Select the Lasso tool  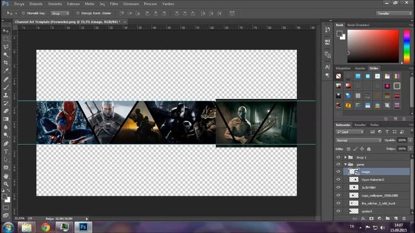(6, 47)
